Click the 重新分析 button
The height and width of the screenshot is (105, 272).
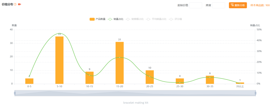[238, 5]
